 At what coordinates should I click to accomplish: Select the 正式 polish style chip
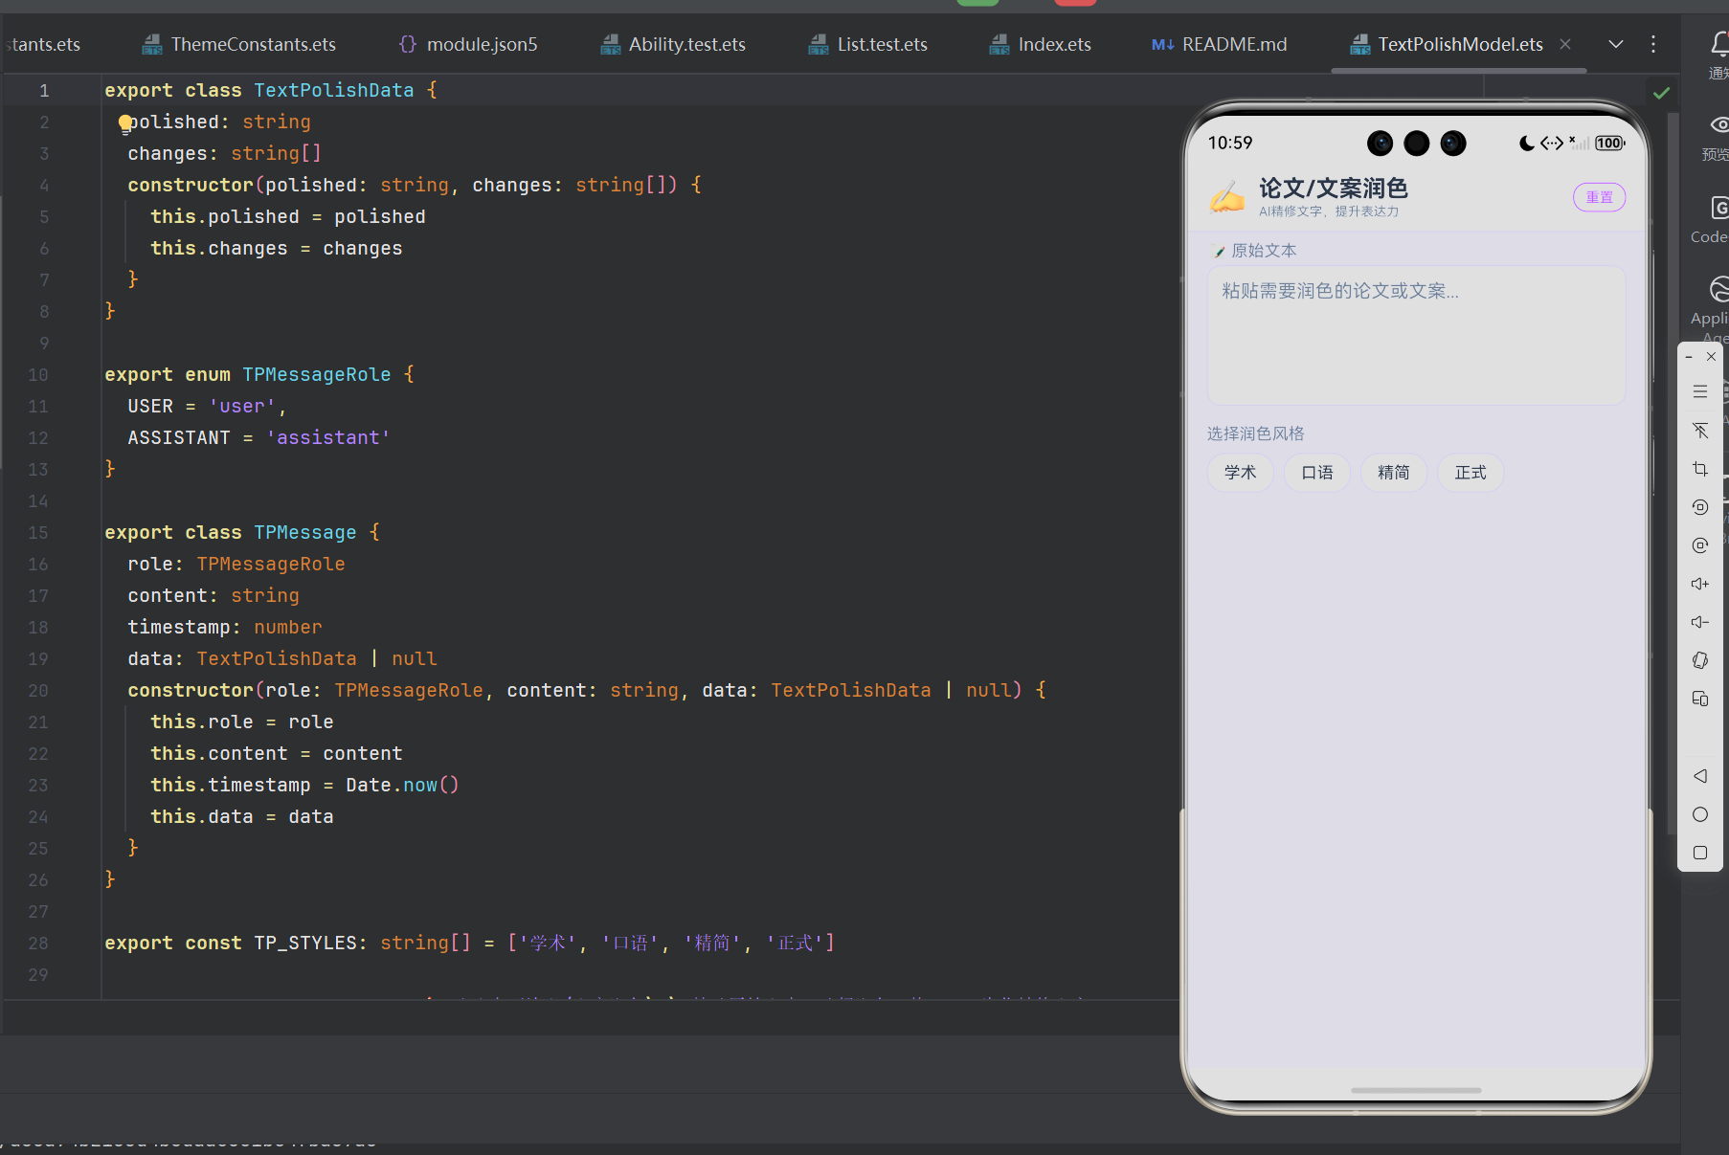pyautogui.click(x=1471, y=473)
